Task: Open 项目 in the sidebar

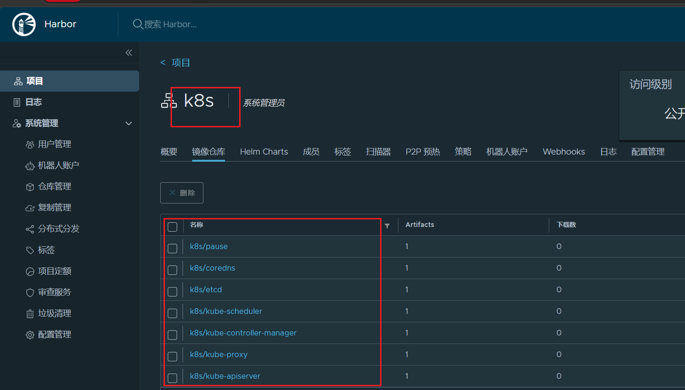Action: [70, 81]
